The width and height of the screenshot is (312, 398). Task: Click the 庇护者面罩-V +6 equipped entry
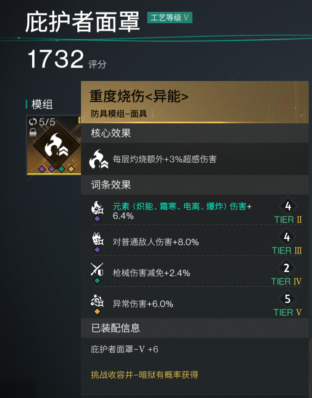point(124,349)
